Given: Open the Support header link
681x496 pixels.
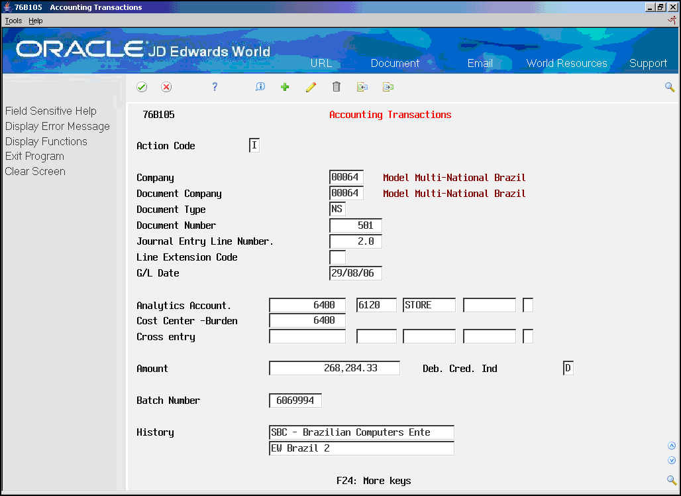Looking at the screenshot, I should pos(648,63).
